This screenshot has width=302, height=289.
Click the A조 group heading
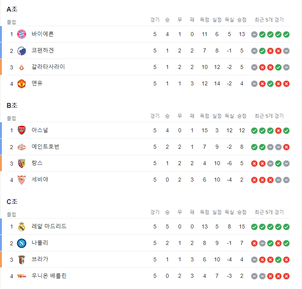pyautogui.click(x=12, y=9)
